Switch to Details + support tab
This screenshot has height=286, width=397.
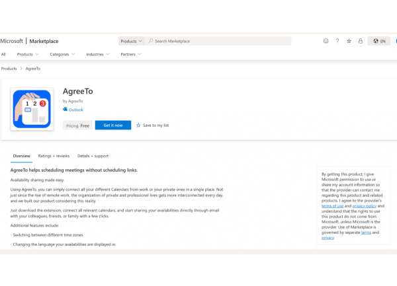(x=93, y=156)
